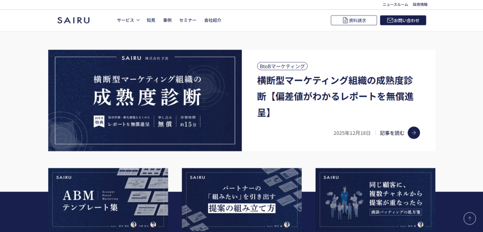Go to the 事例 page
This screenshot has height=232, width=483.
click(x=167, y=20)
